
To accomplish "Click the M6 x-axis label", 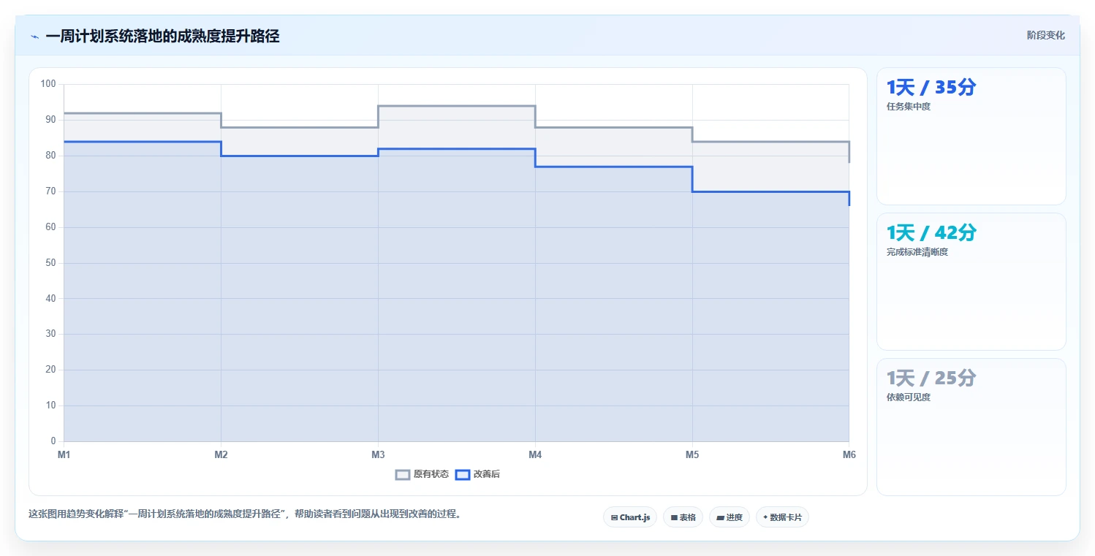I will coord(849,454).
